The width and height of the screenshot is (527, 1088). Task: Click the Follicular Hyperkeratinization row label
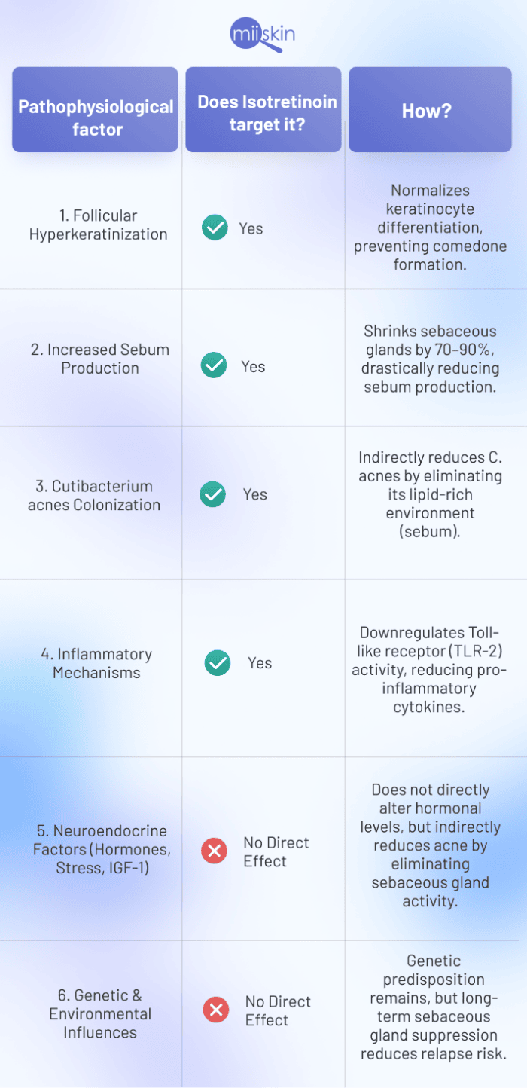coord(98,225)
